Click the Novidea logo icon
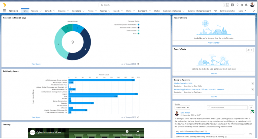Screen dimensions: 258x139 [5, 5]
